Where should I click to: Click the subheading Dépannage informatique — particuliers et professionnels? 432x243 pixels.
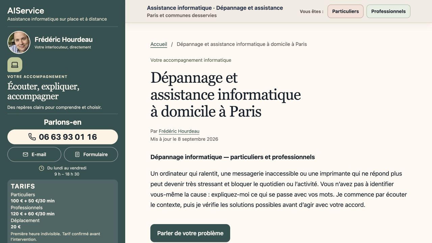pos(233,157)
